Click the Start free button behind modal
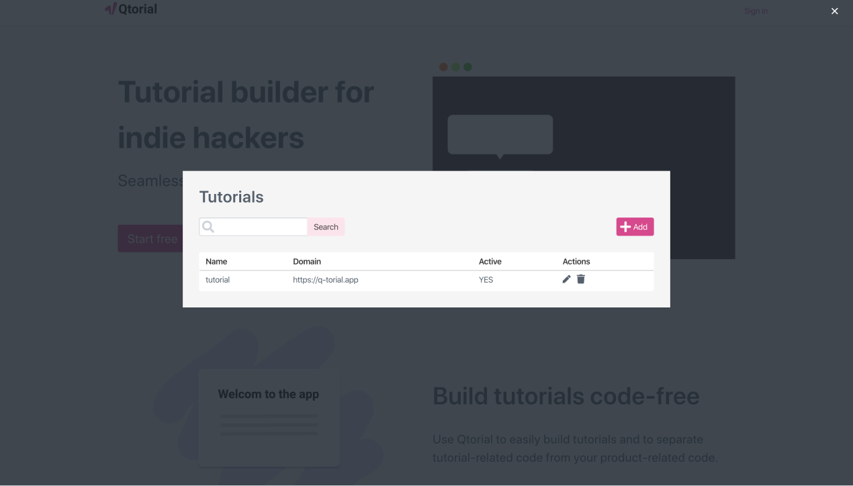 click(150, 239)
